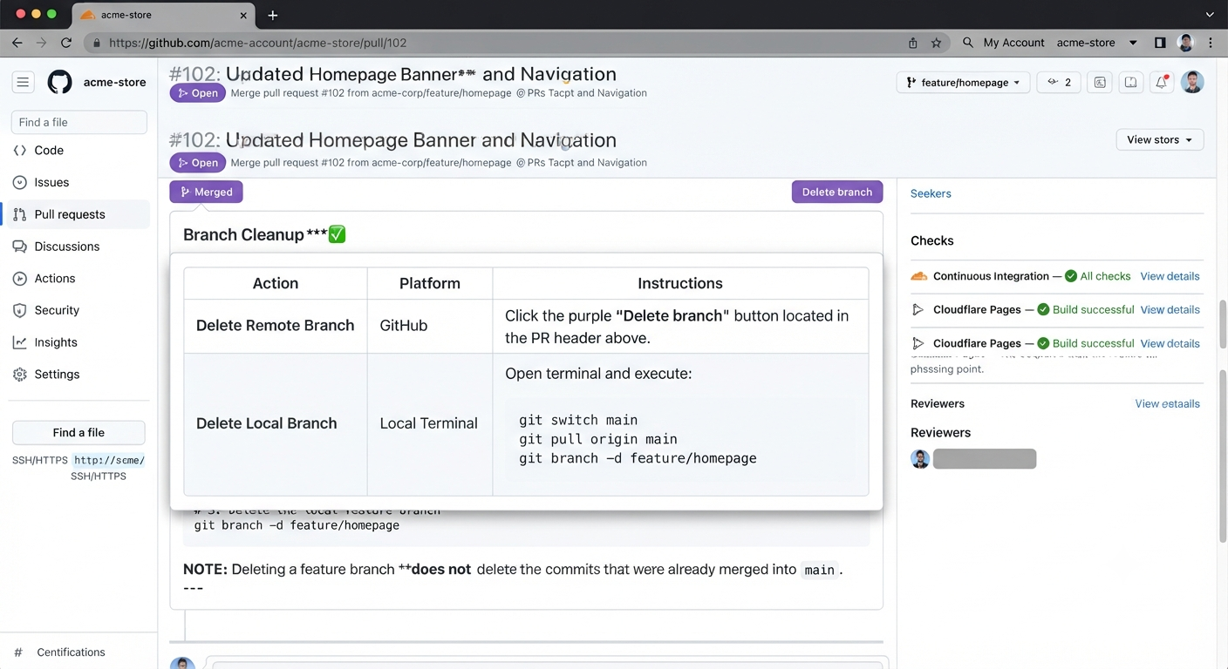Reload the page
1228x669 pixels.
click(66, 43)
